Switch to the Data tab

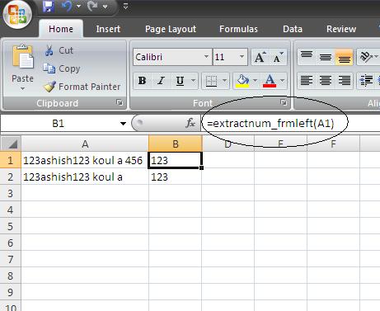[x=293, y=29]
